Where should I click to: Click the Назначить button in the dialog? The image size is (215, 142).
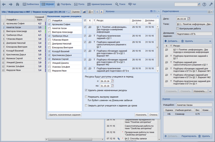(x=141, y=115)
